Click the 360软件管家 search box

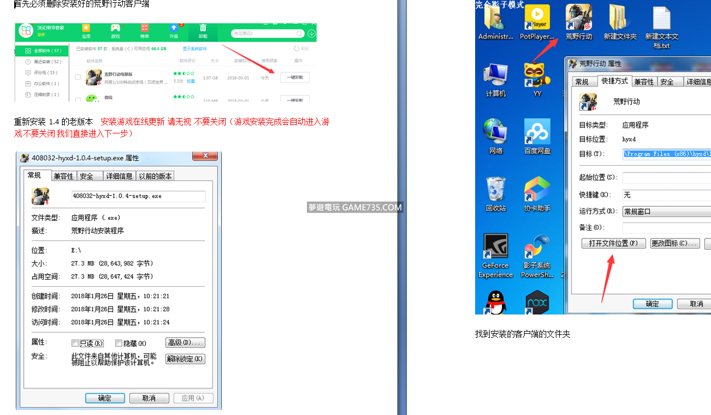click(267, 34)
